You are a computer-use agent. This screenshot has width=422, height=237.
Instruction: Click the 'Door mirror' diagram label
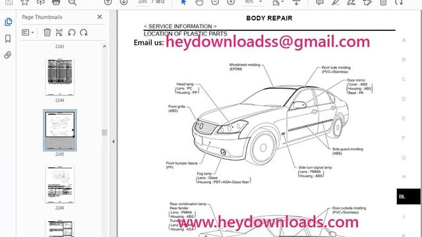click(x=356, y=80)
